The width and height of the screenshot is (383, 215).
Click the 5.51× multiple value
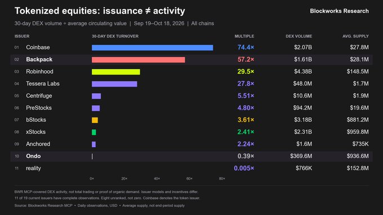point(246,95)
